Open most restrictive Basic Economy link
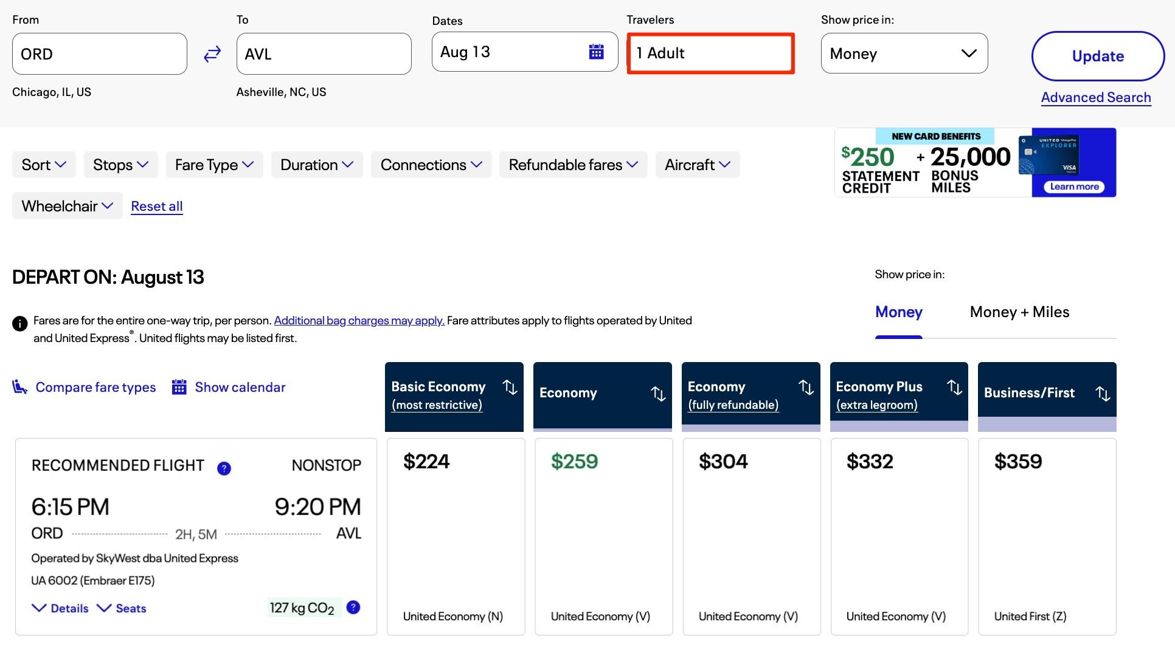Screen dimensions: 1175x650 (437, 405)
